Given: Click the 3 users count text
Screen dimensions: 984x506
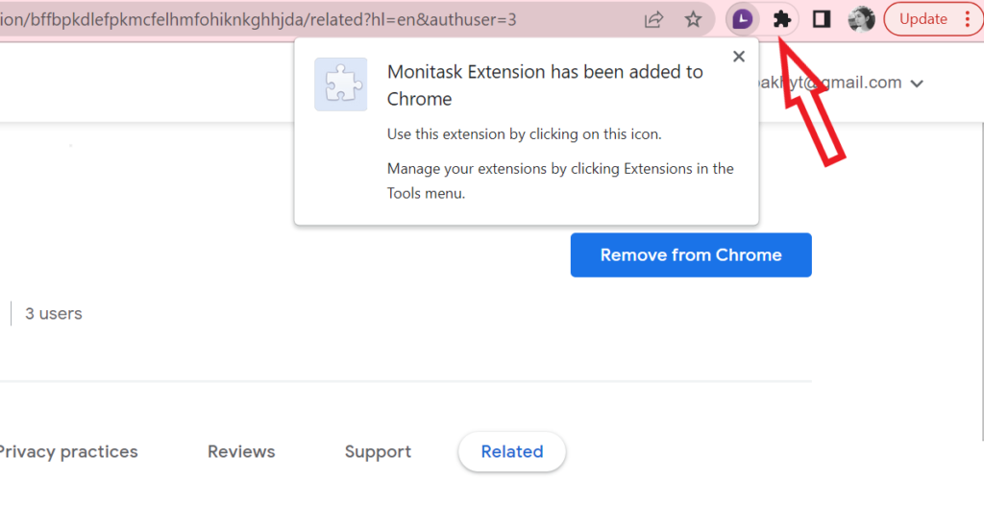Looking at the screenshot, I should coord(54,314).
